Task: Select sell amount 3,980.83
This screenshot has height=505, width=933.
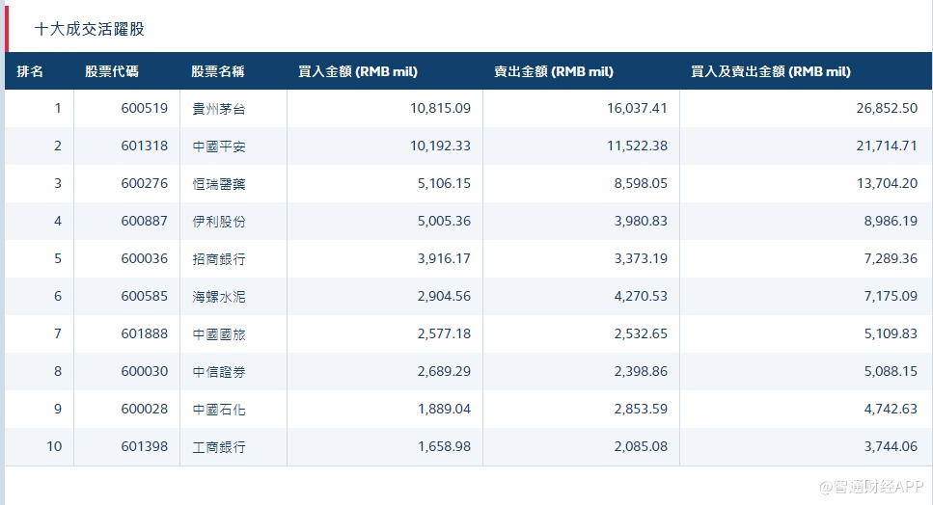Action: (641, 221)
